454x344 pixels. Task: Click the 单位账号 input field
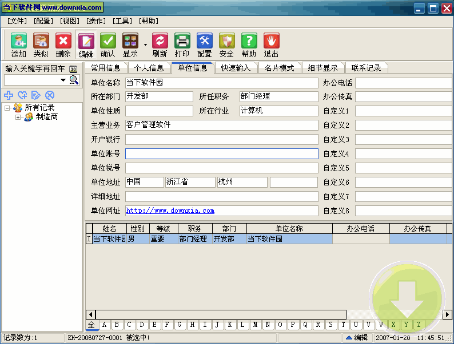221,153
